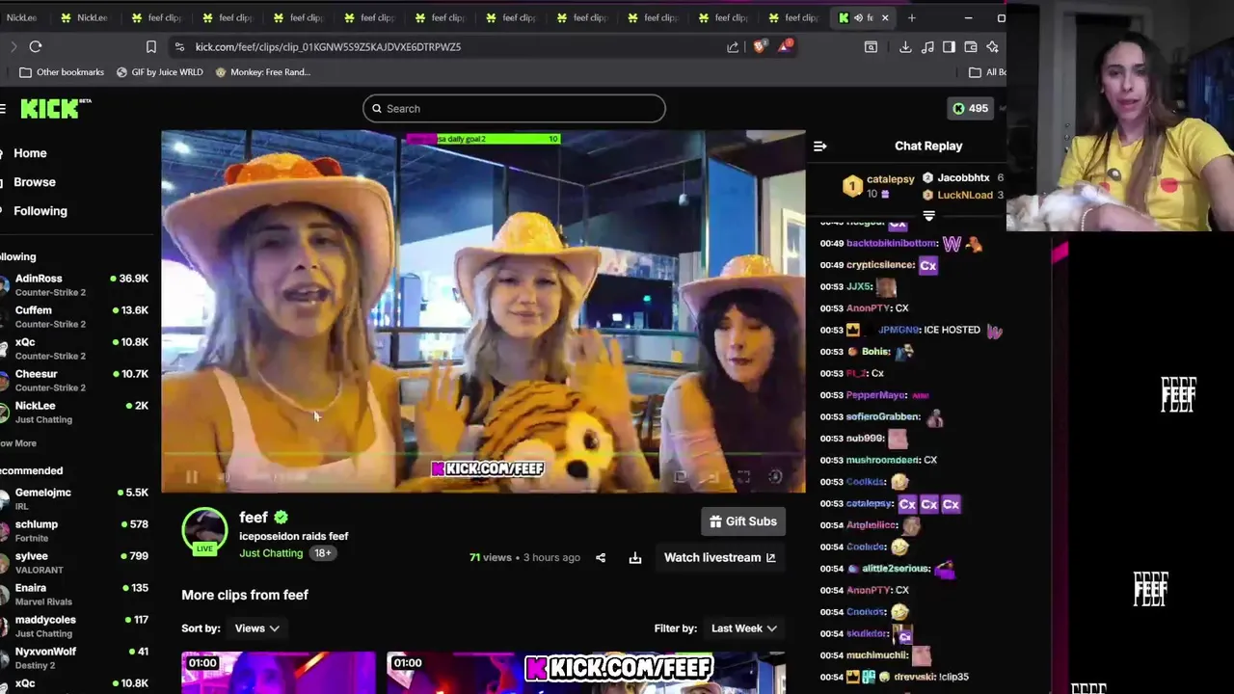The height and width of the screenshot is (694, 1234).
Task: Expand the Show More following list
Action: pyautogui.click(x=18, y=443)
